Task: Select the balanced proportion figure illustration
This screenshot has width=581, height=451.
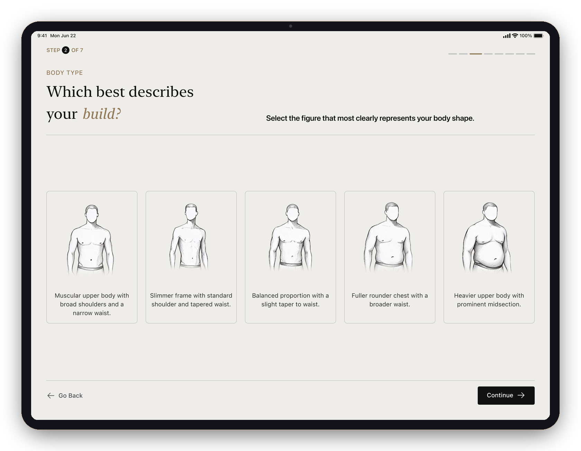Action: [x=290, y=238]
